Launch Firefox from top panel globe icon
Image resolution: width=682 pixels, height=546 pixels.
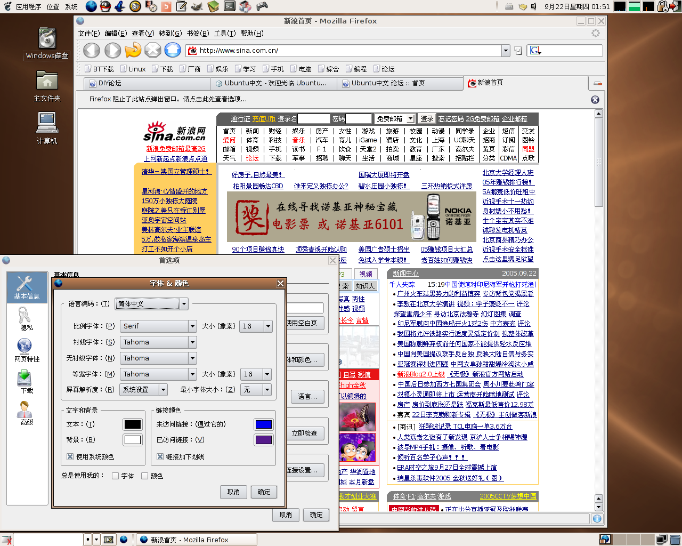[x=91, y=6]
